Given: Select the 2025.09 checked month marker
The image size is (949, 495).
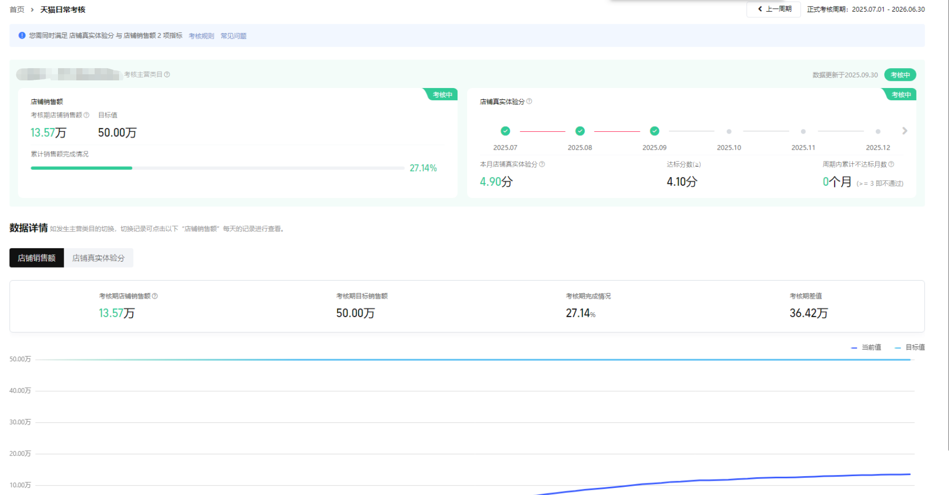Looking at the screenshot, I should pyautogui.click(x=654, y=131).
